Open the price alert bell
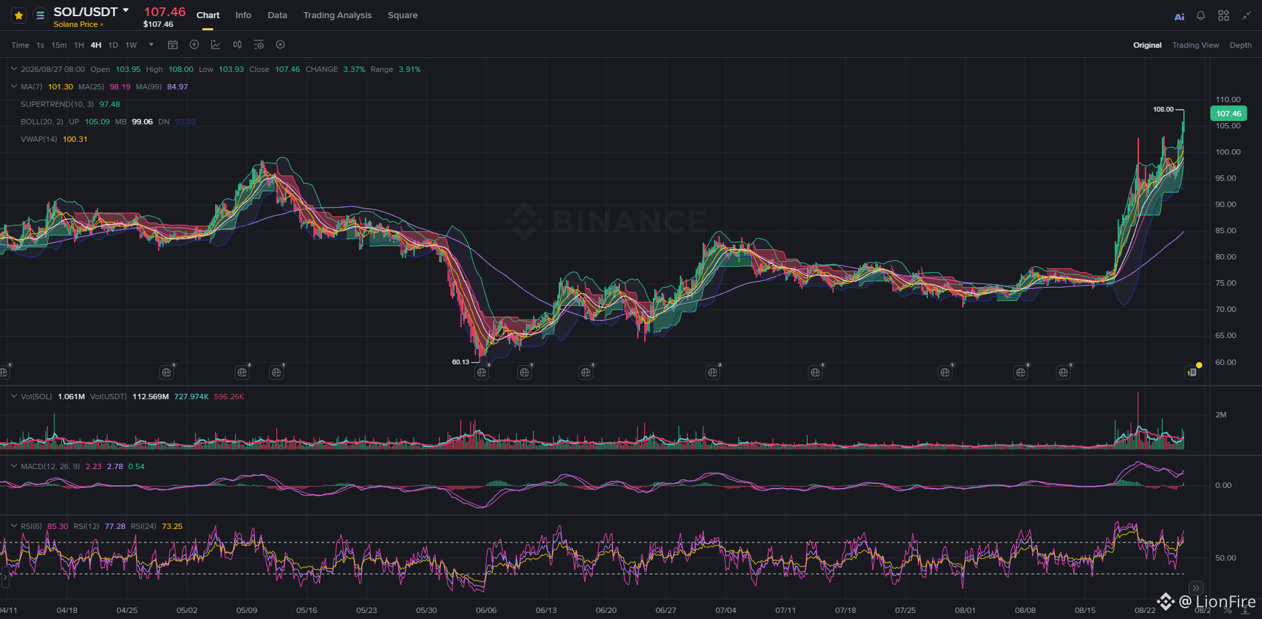This screenshot has height=619, width=1262. 1201,15
